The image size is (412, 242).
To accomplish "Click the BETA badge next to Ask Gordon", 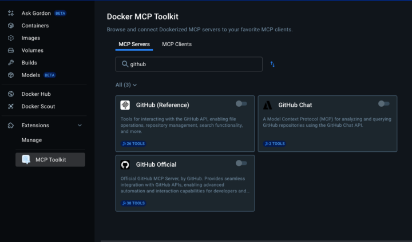I will click(60, 13).
